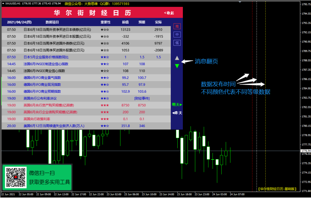Screen dimensions: 311x198
Task: Select the 重要性 column header
Action: [x=105, y=22]
